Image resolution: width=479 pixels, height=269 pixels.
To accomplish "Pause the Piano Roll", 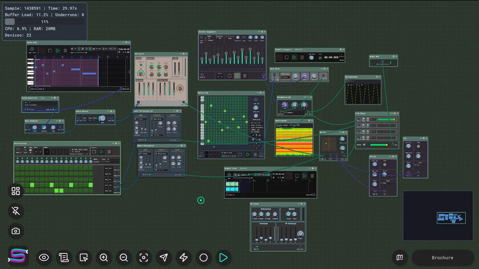I will click(65, 50).
